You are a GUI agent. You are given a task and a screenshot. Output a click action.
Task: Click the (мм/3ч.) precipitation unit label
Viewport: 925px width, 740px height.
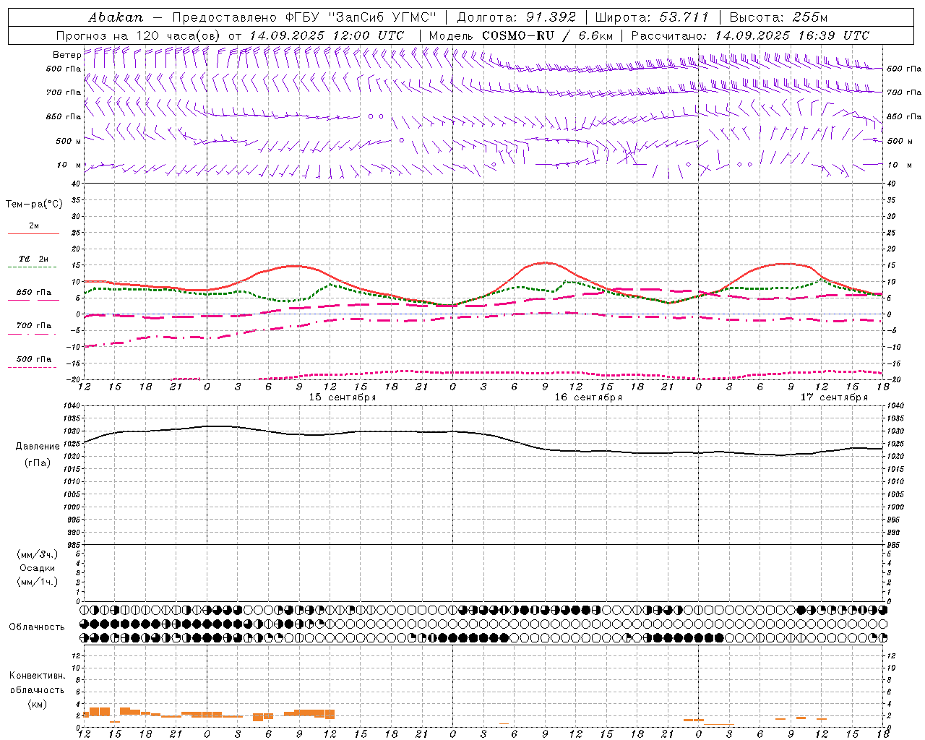click(38, 555)
